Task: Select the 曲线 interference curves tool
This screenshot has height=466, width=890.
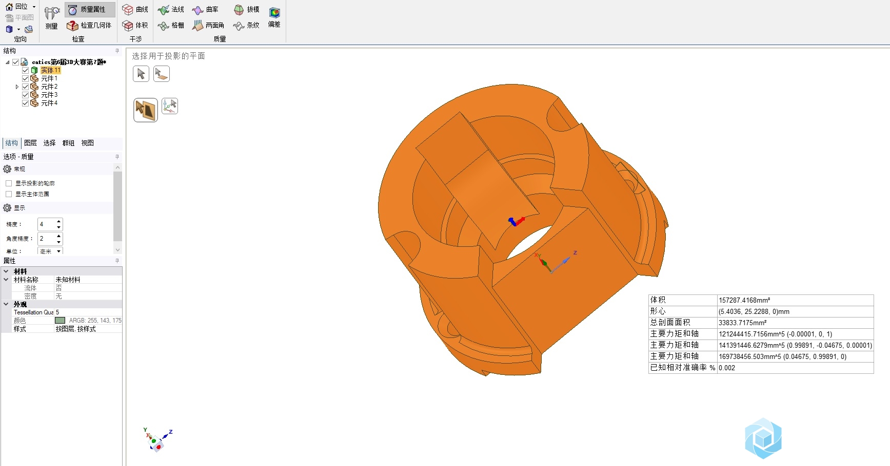Action: tap(135, 10)
